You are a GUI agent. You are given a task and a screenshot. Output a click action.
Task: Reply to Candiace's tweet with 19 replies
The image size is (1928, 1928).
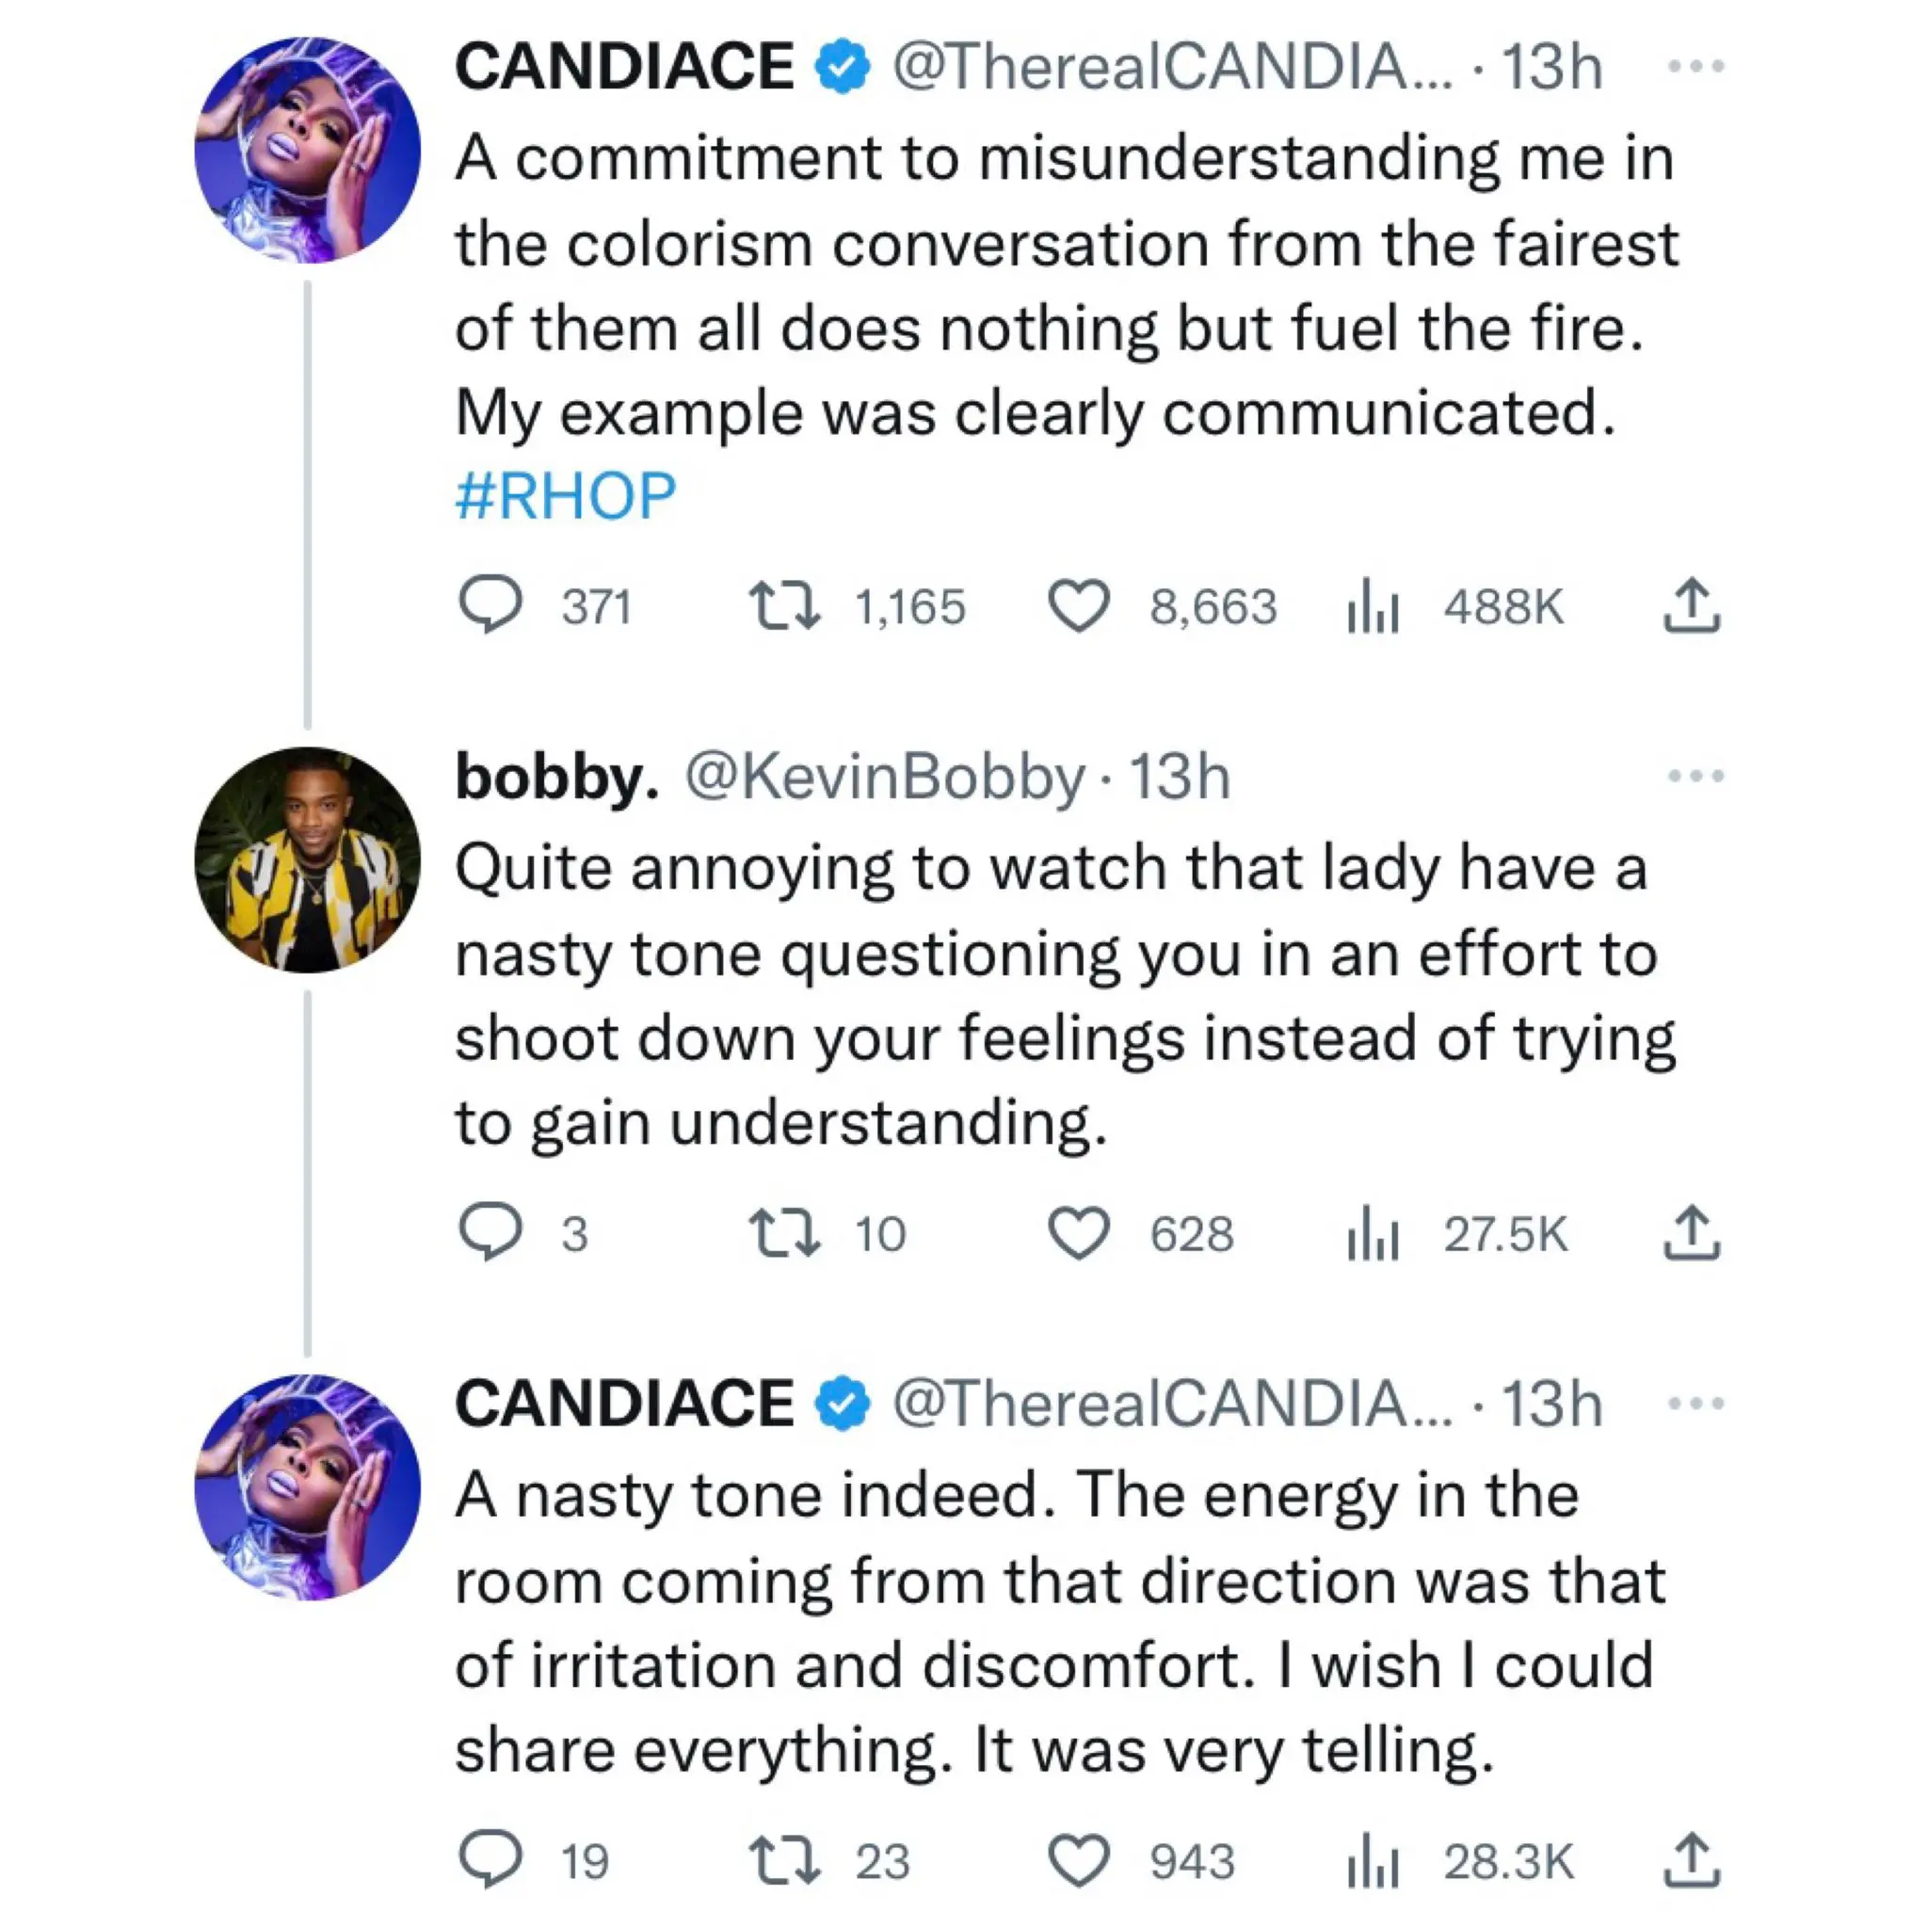point(490,1859)
